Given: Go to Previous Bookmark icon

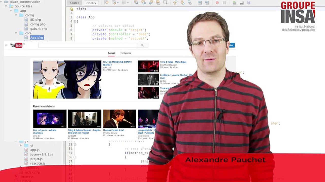Looking at the screenshot, I should pos(175,3).
